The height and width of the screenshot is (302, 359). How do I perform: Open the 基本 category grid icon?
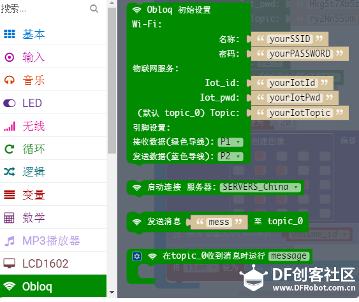(x=10, y=34)
